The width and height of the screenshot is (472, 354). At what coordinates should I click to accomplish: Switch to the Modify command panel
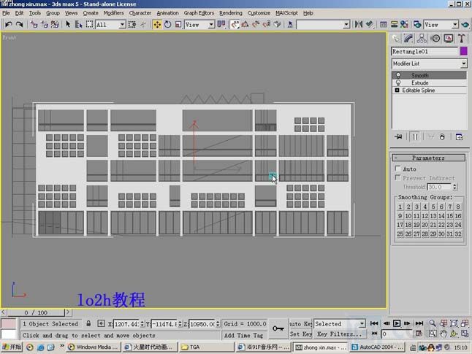point(408,39)
